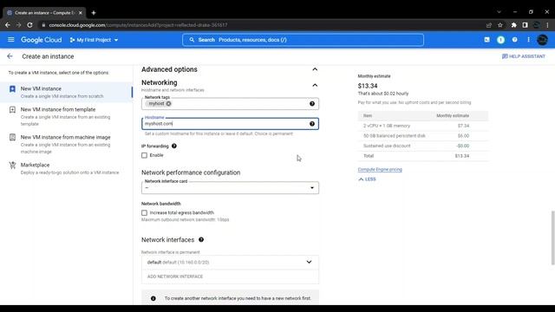The height and width of the screenshot is (312, 555).
Task: Select New VM instance from machine image
Action: [66, 144]
